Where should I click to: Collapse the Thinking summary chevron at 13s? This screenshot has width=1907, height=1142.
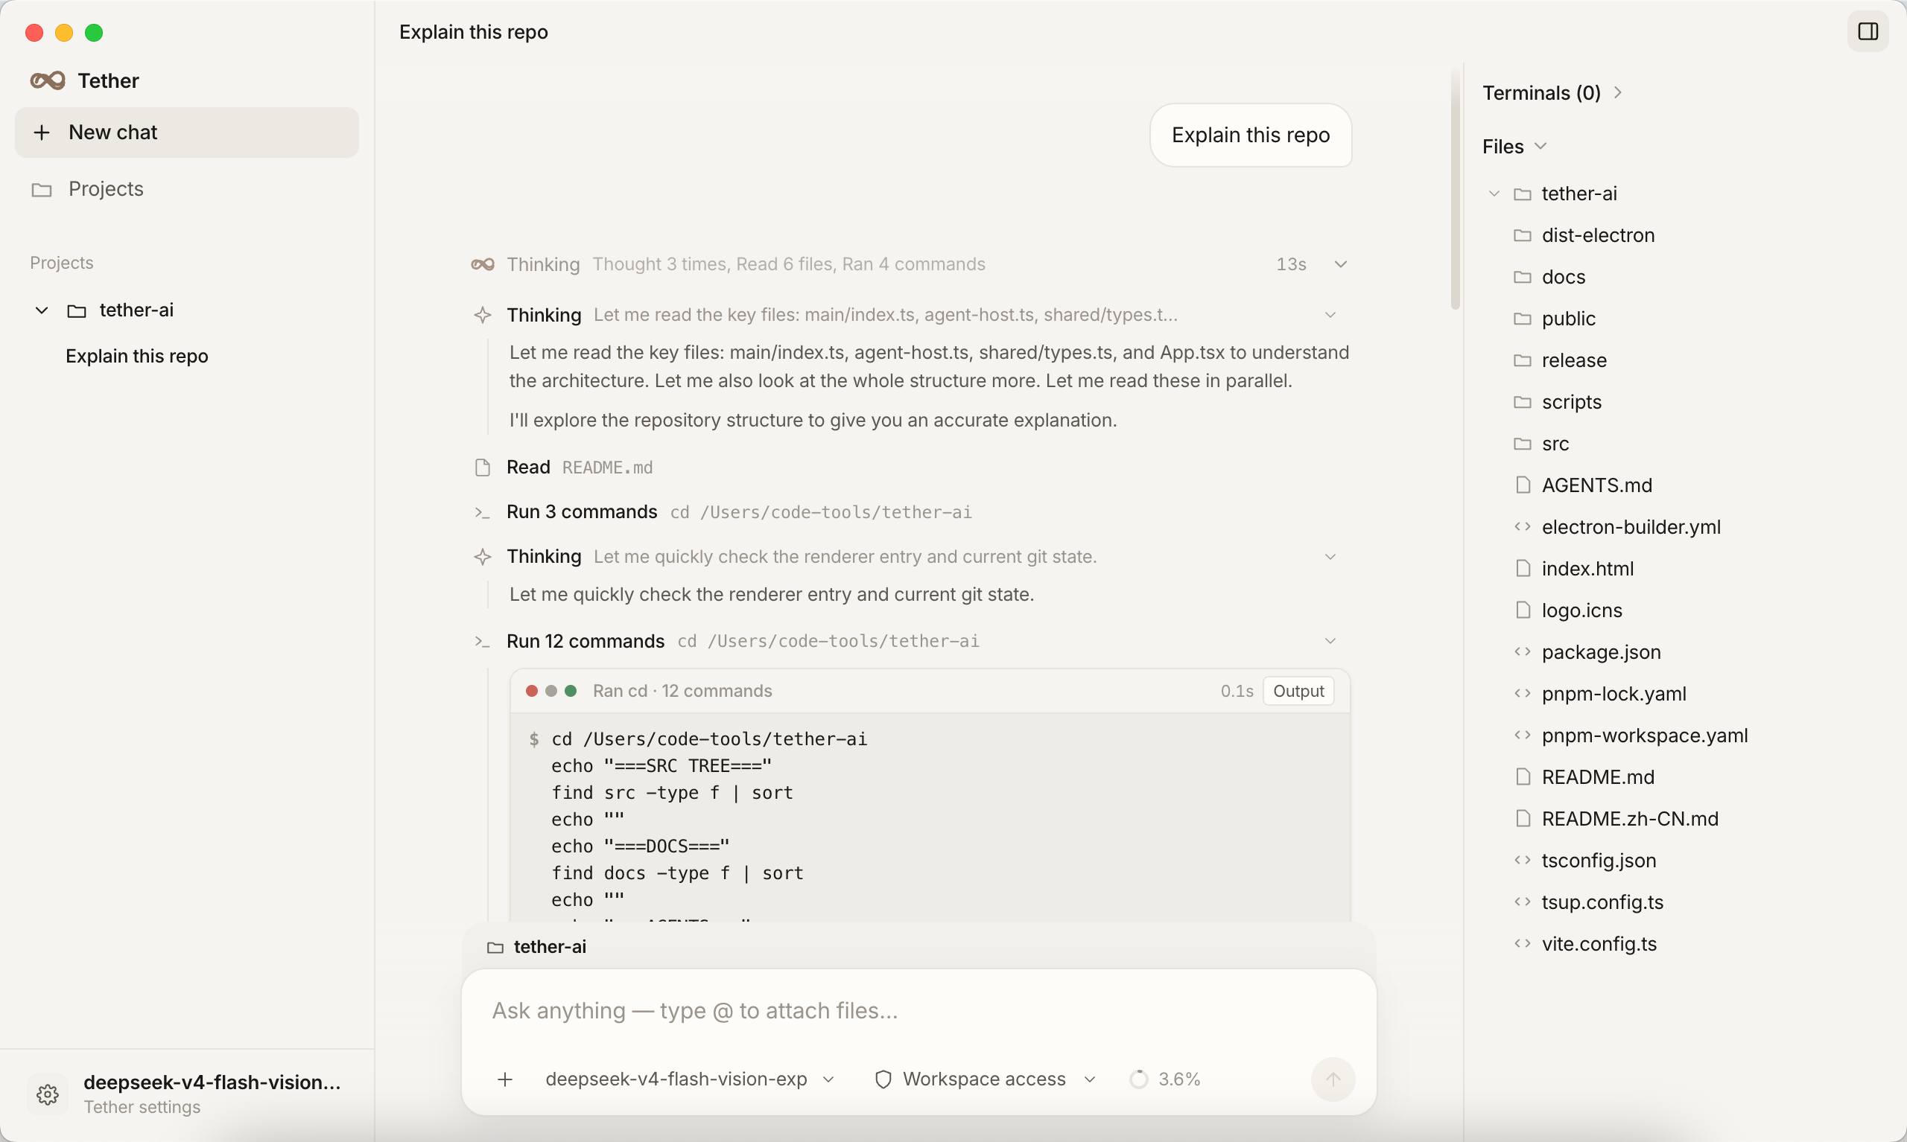pyautogui.click(x=1340, y=264)
